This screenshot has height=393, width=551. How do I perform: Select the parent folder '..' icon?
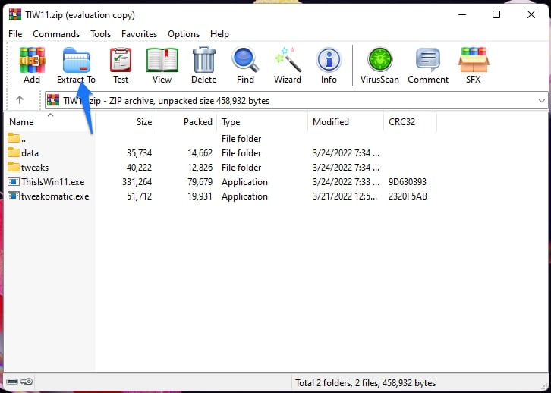tap(14, 138)
